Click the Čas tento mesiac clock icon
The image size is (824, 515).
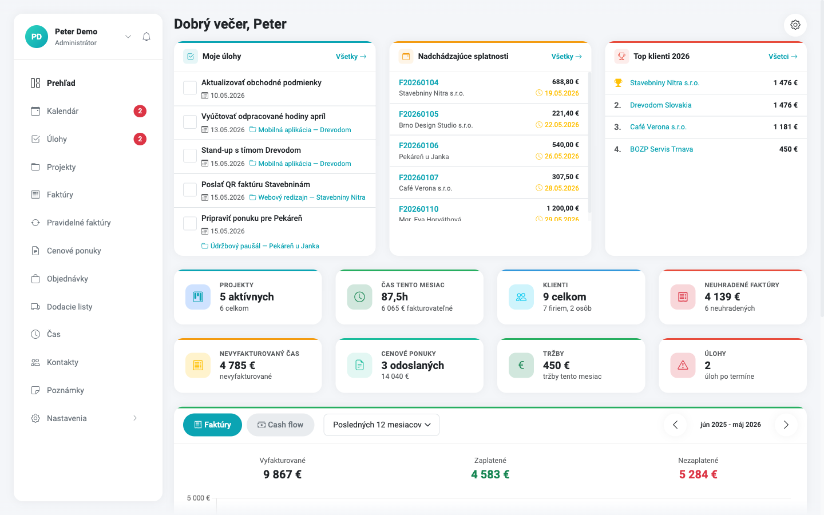point(359,297)
